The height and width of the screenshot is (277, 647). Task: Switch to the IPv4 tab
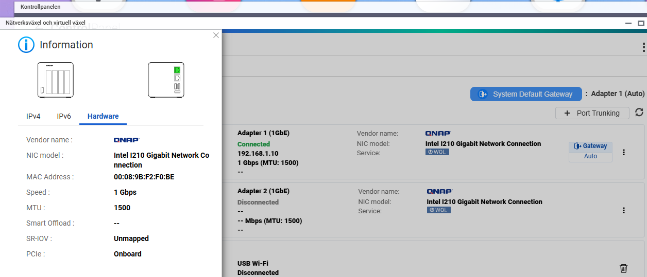[x=33, y=116]
